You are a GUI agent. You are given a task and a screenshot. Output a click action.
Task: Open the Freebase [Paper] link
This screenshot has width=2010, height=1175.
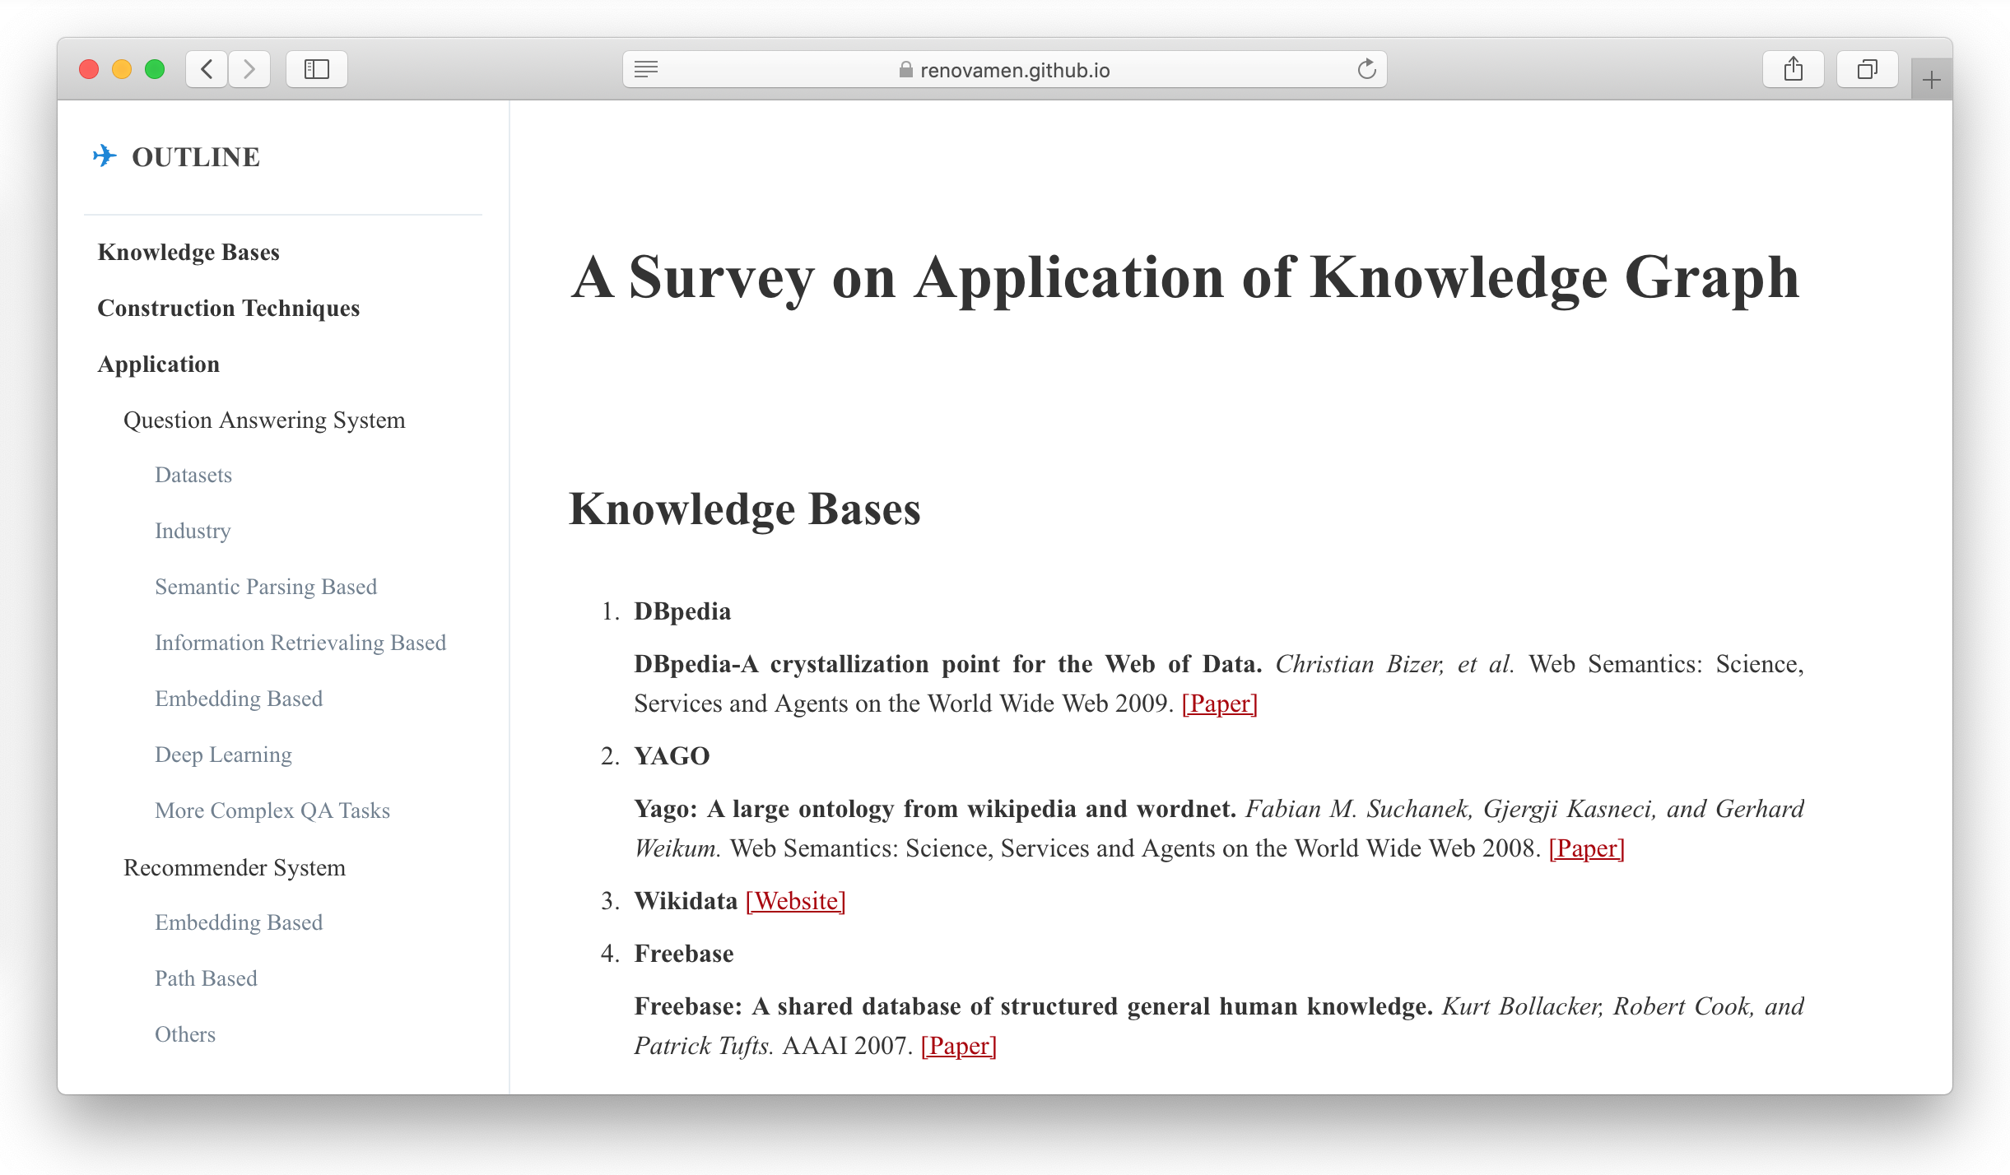[x=959, y=1046]
